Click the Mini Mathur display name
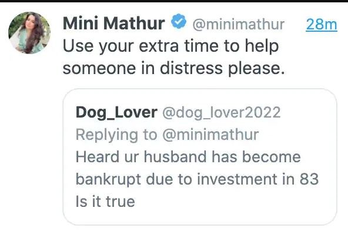The image size is (348, 231). tap(114, 24)
